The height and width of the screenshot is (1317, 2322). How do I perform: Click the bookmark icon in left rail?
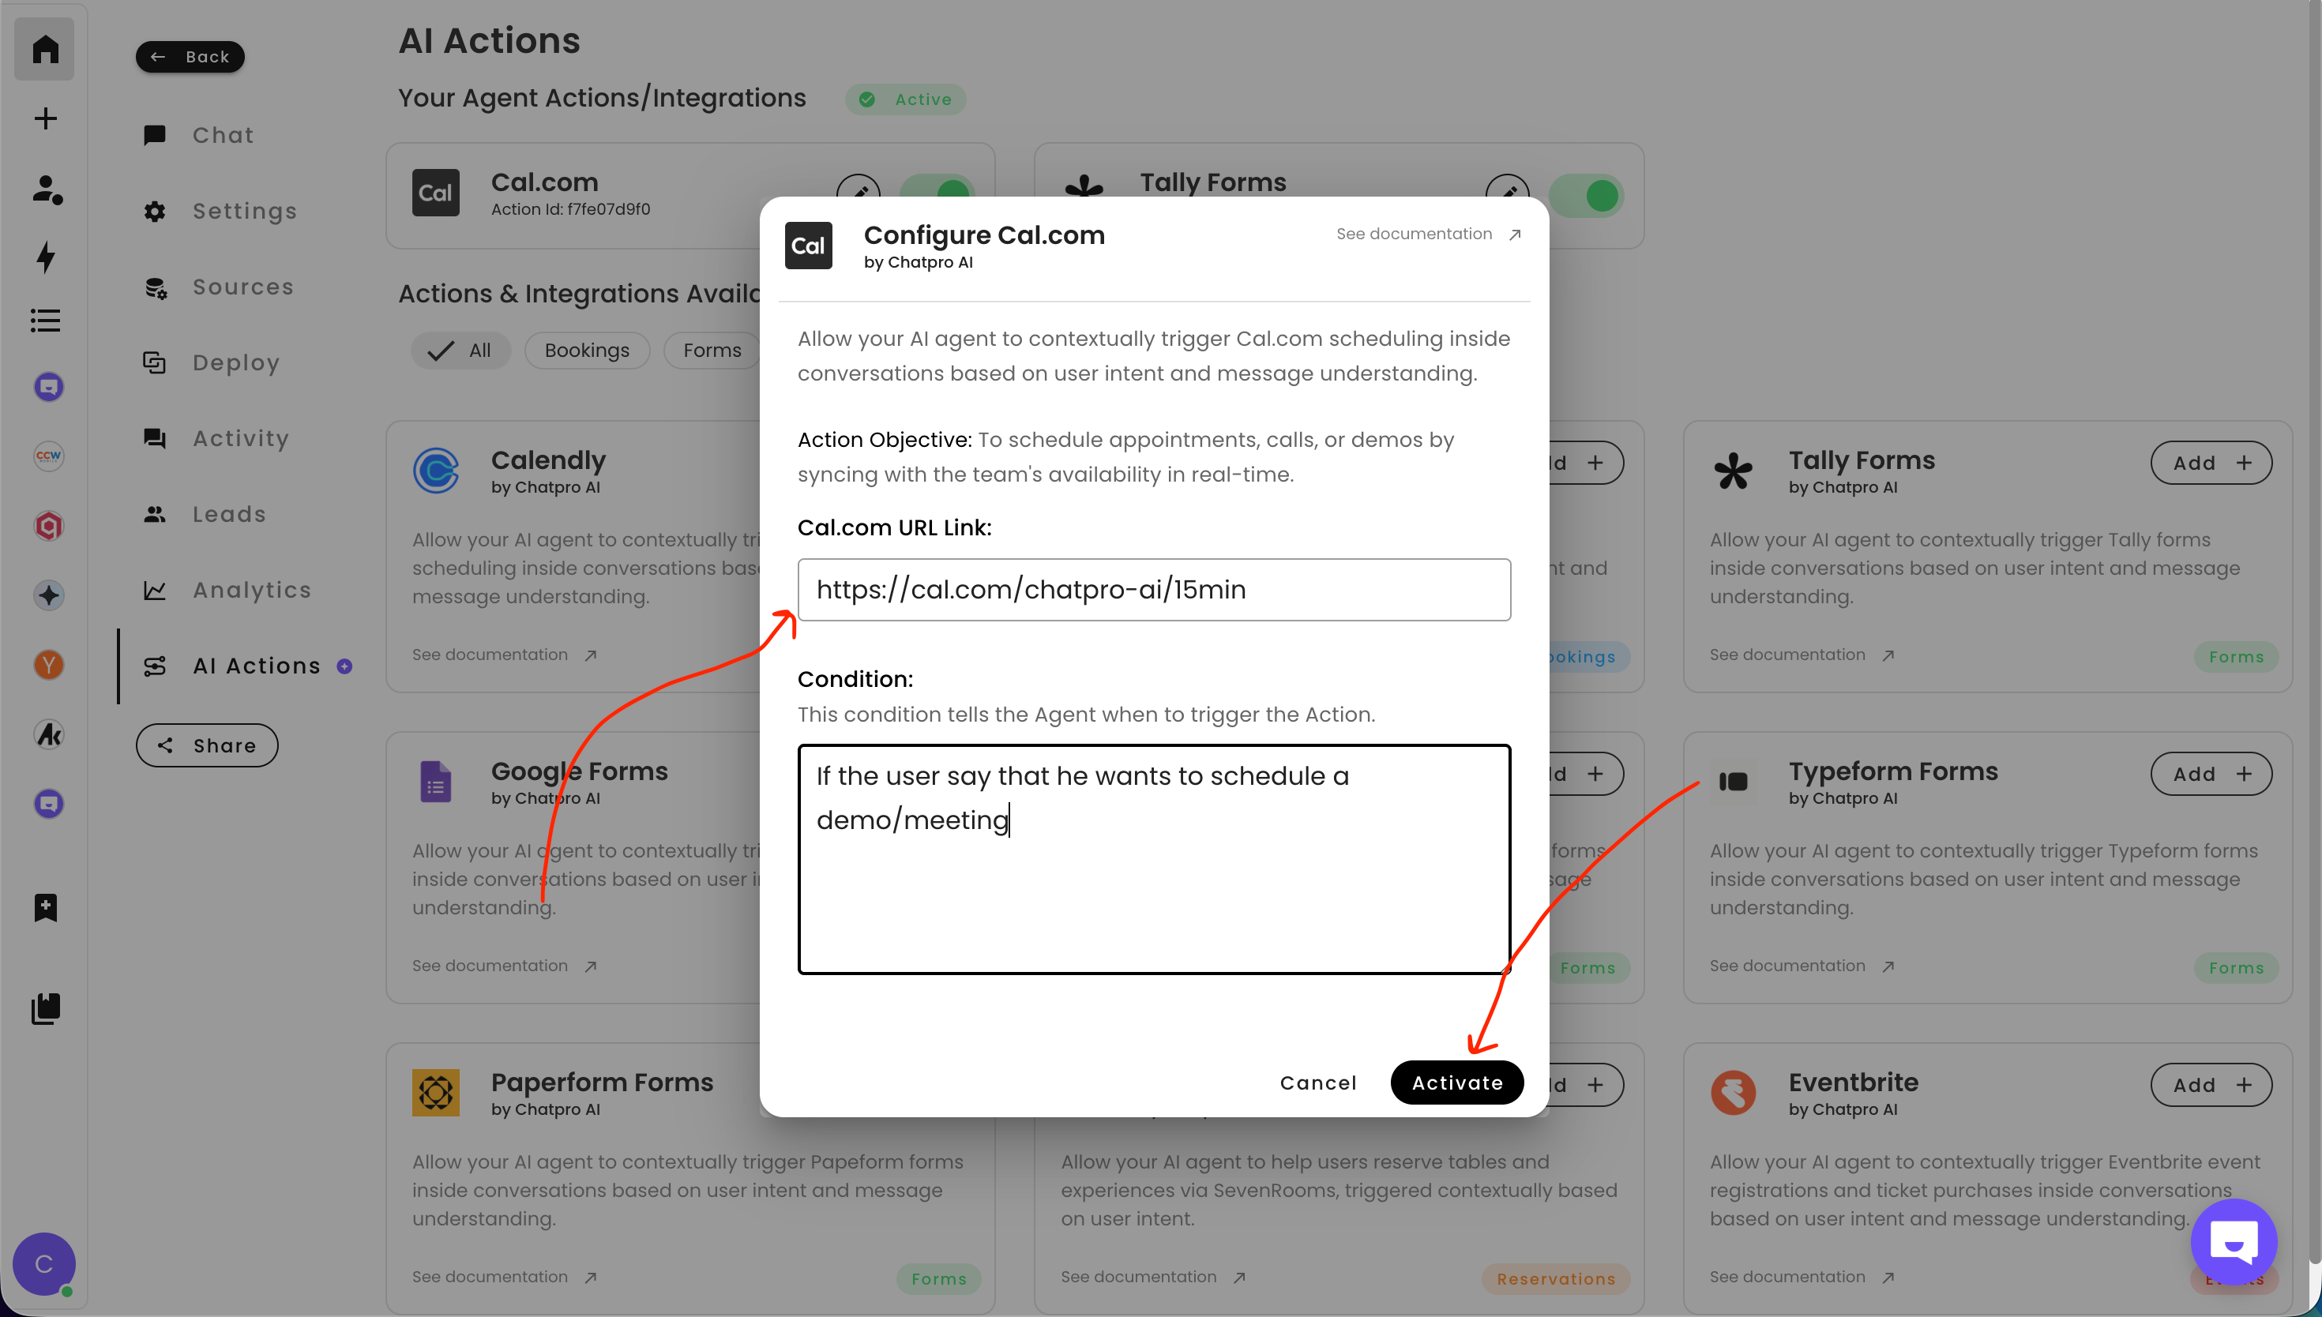pos(45,907)
